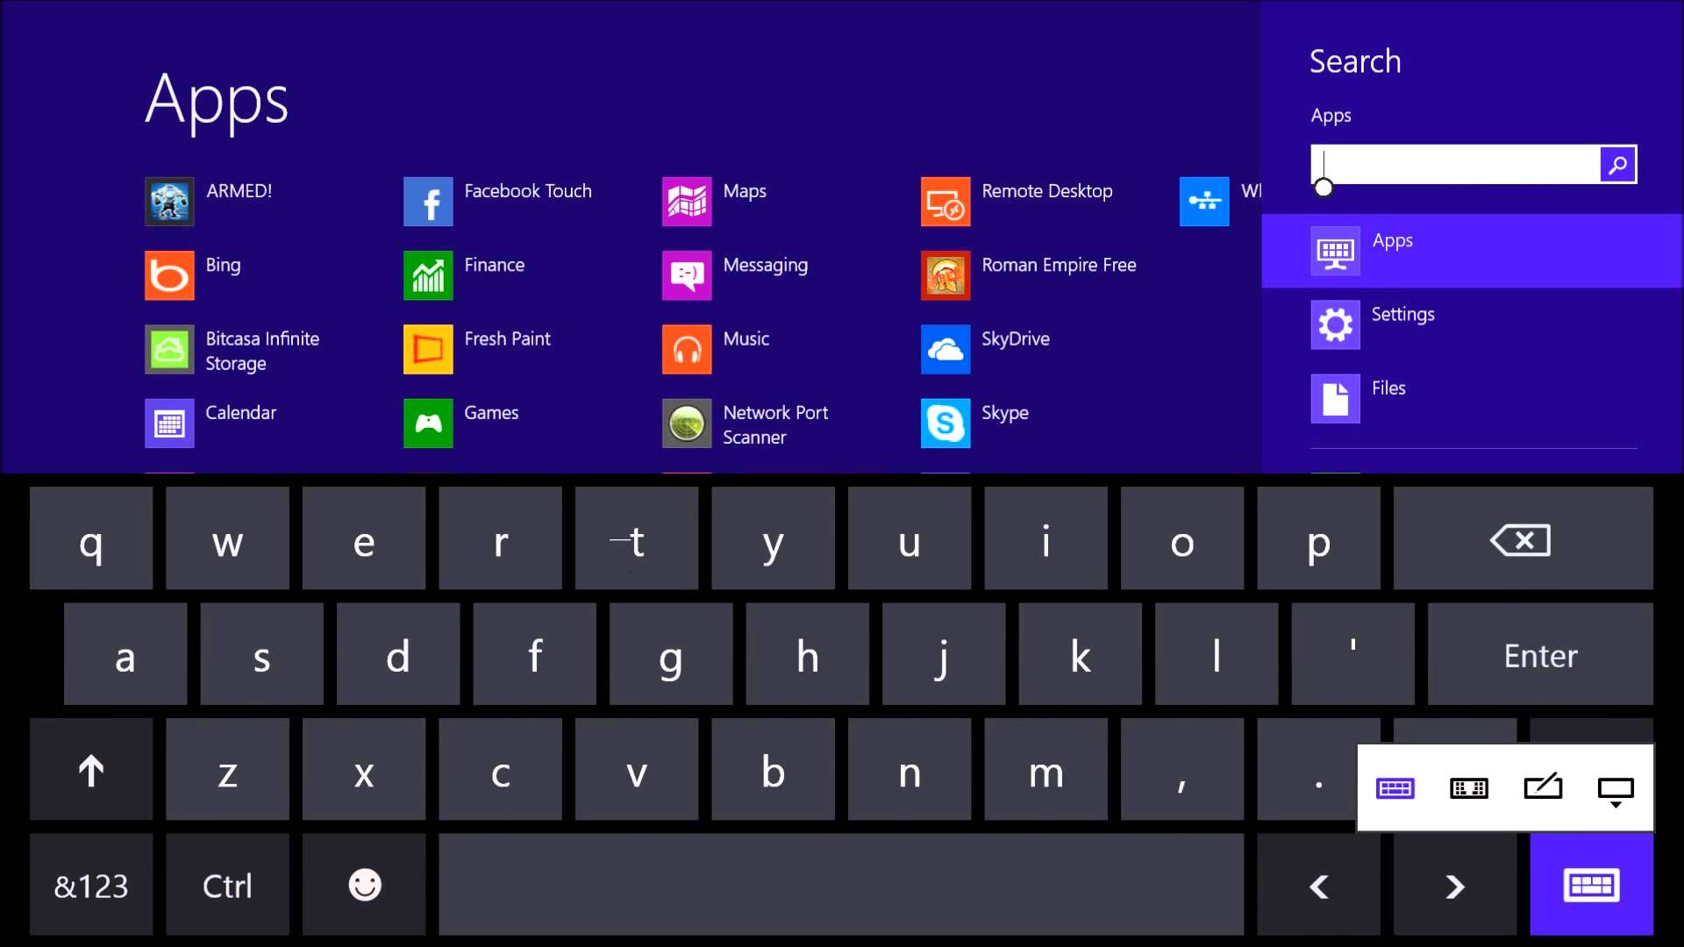Click the search submit button
The height and width of the screenshot is (947, 1684).
coord(1617,164)
